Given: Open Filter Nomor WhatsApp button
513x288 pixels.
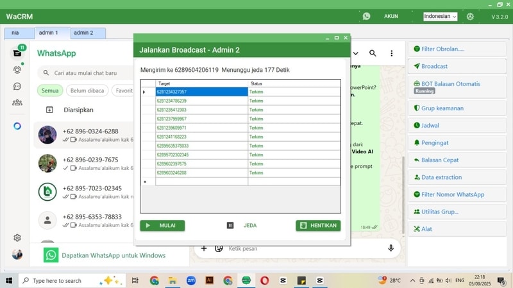Looking at the screenshot, I should point(457,194).
